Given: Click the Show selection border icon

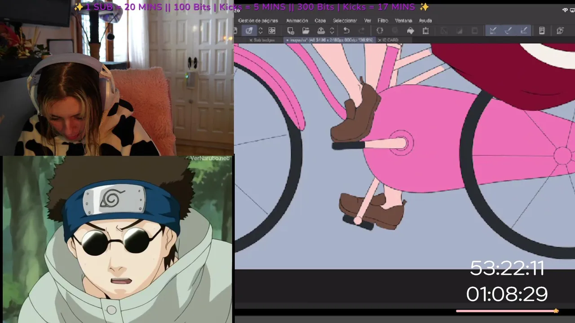Looking at the screenshot, I should 474,31.
